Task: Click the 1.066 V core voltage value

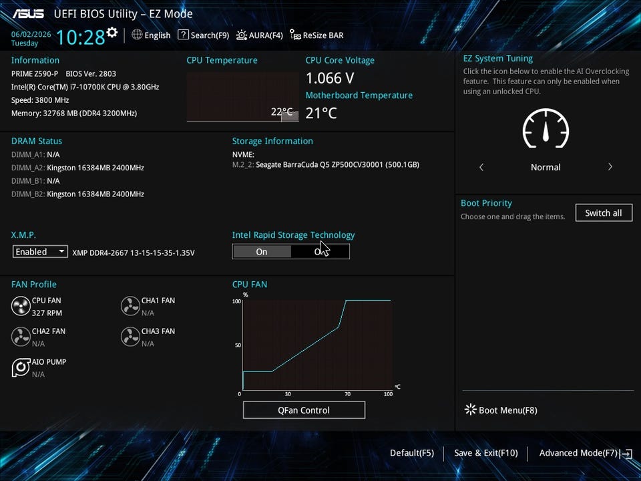Action: point(330,77)
